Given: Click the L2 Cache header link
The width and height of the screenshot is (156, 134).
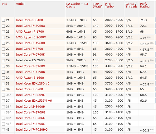Looking at the screenshot, I should tap(73, 4).
